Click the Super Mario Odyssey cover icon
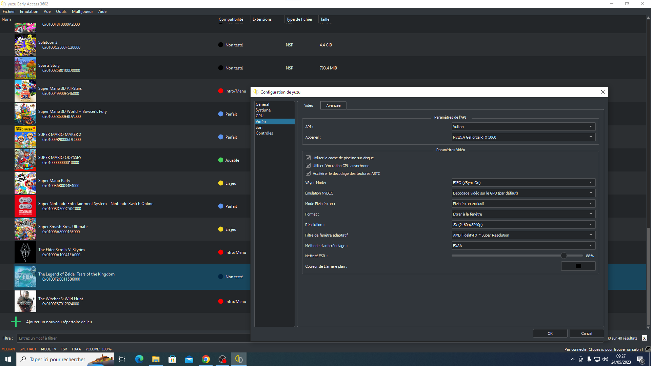This screenshot has width=651, height=366. pyautogui.click(x=25, y=160)
